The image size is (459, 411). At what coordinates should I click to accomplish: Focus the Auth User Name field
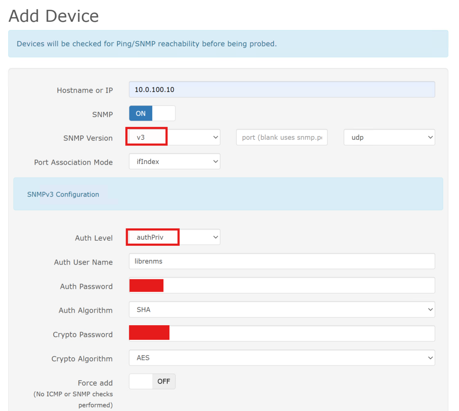pos(281,261)
